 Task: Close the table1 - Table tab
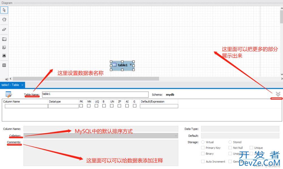(x=22, y=85)
